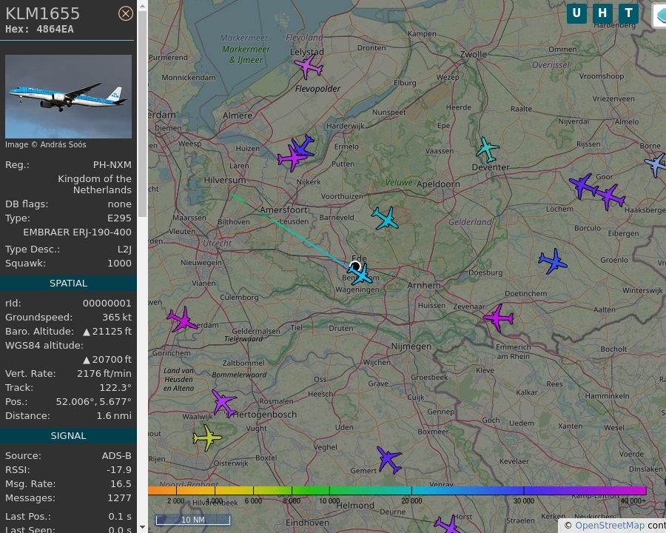Select the purple aircraft near 's-Hertogenbosch
666x533 pixels.
[223, 403]
